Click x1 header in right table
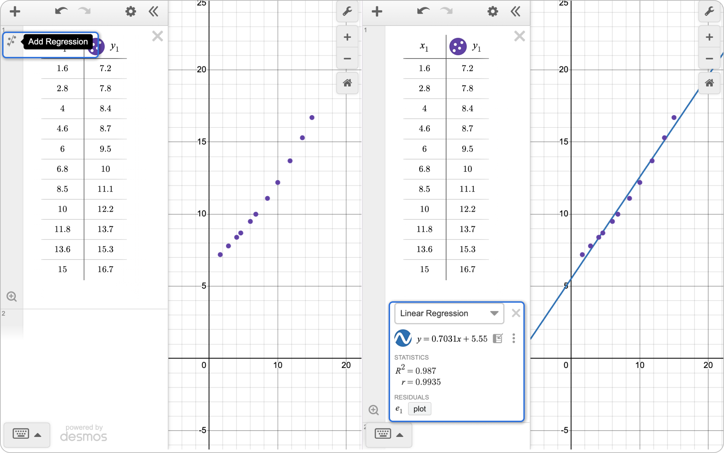Screen dimensions: 724x453 coord(424,47)
